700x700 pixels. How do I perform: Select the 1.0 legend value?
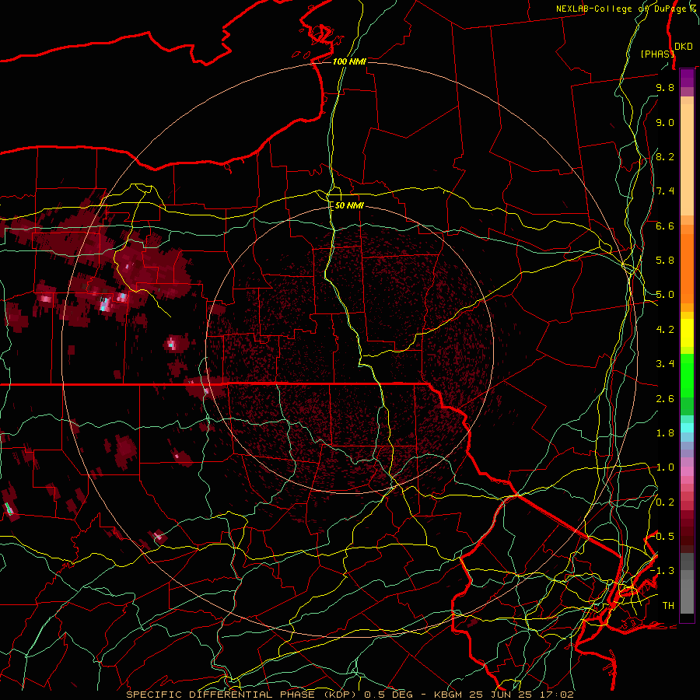click(665, 467)
